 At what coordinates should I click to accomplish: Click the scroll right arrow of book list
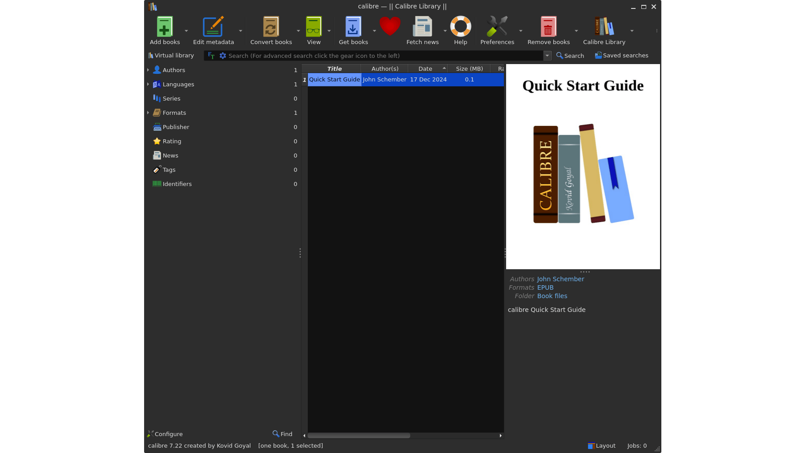[x=501, y=436]
